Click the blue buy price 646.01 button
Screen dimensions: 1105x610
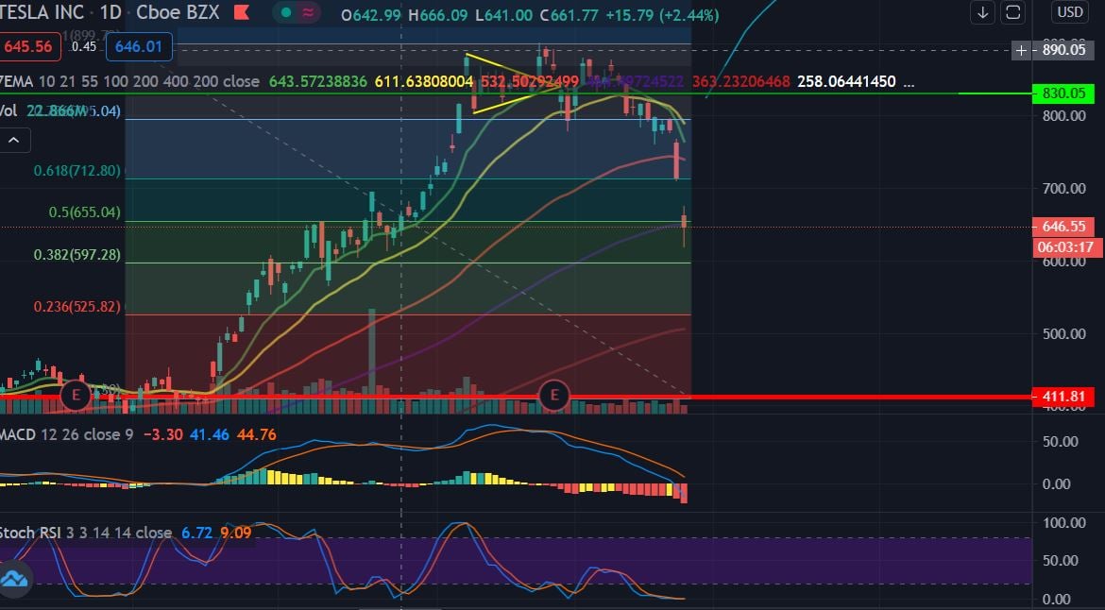coord(139,47)
